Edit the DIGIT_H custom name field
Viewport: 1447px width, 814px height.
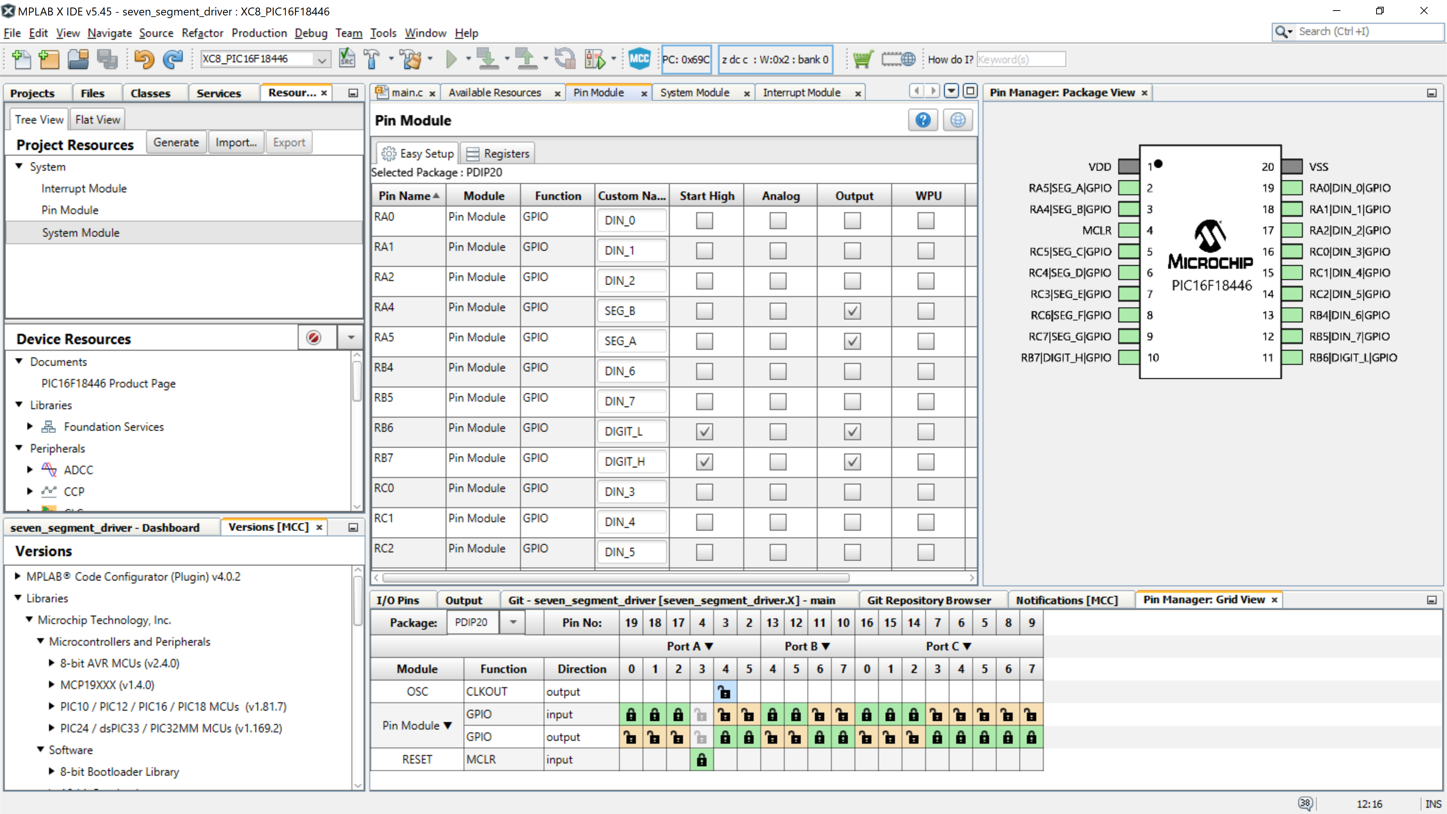click(632, 462)
